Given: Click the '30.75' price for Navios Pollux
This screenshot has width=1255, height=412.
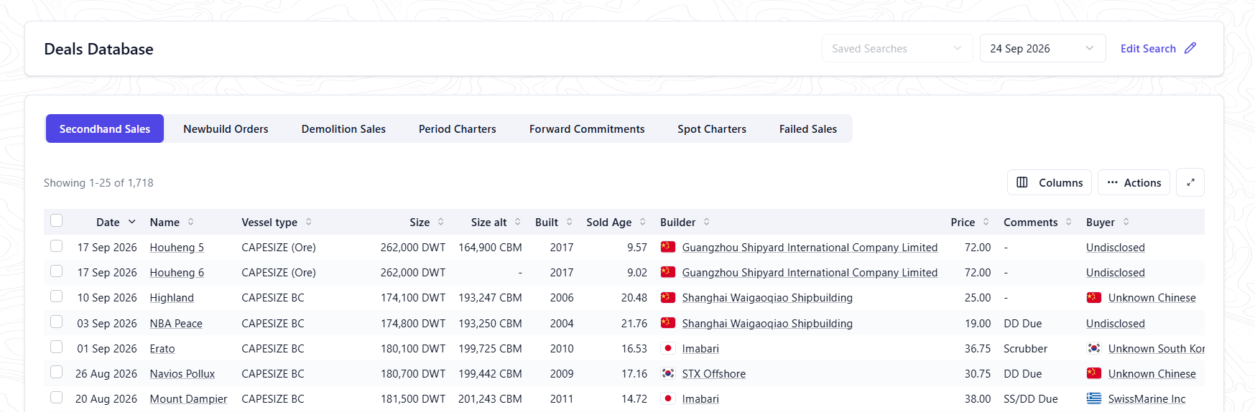Looking at the screenshot, I should 978,373.
